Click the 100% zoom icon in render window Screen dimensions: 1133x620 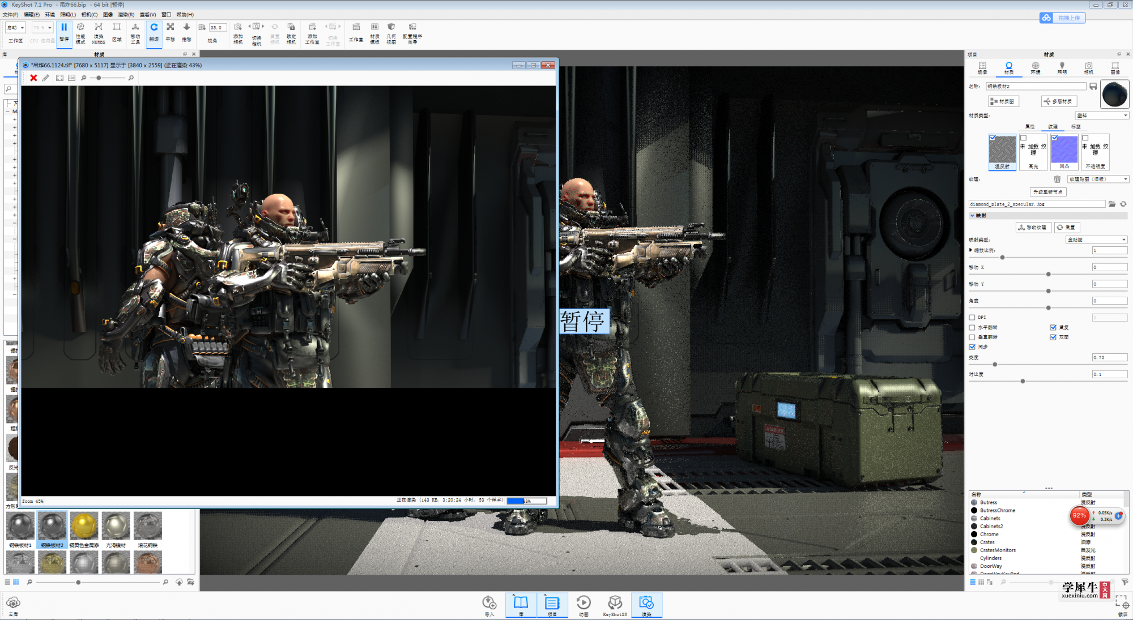coord(71,78)
